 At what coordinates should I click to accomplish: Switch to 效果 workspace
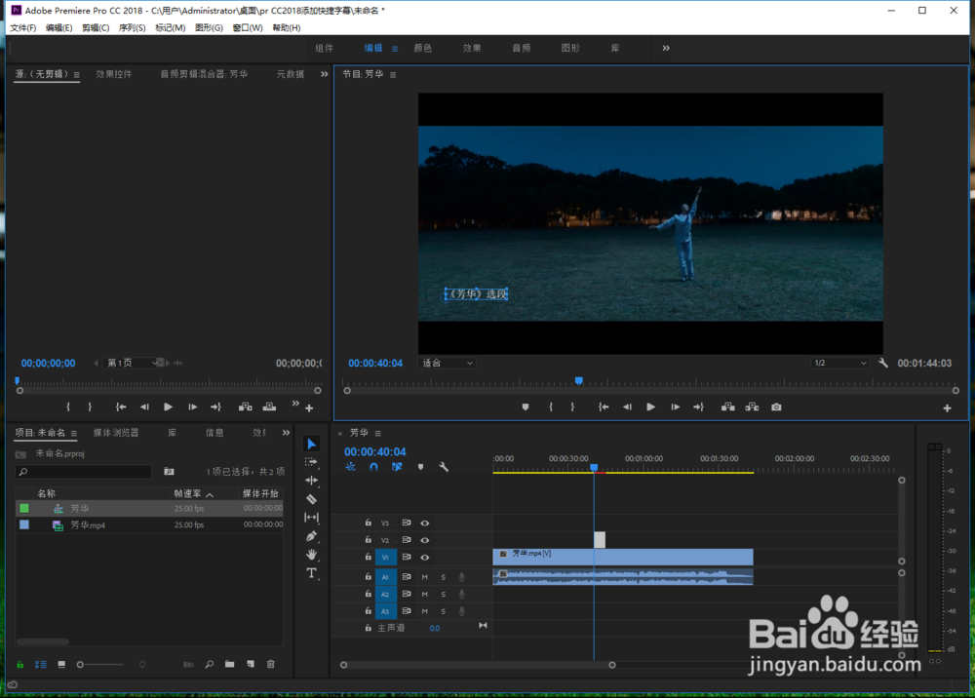pos(472,48)
